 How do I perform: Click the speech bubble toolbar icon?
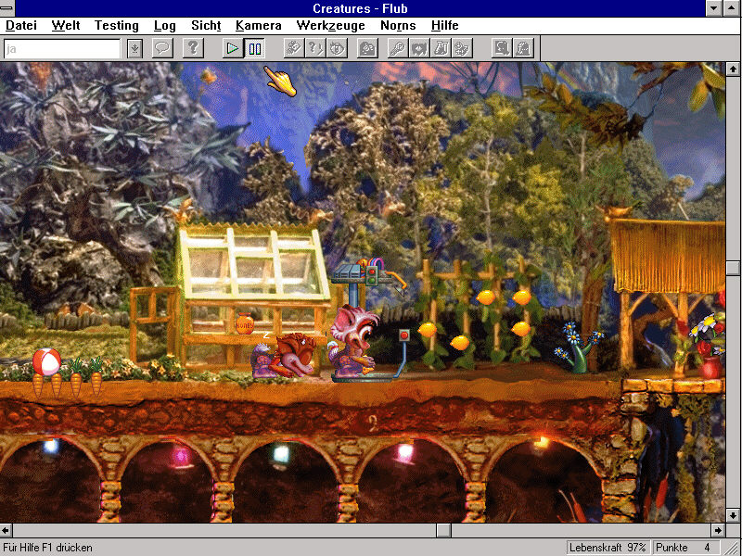coord(162,48)
